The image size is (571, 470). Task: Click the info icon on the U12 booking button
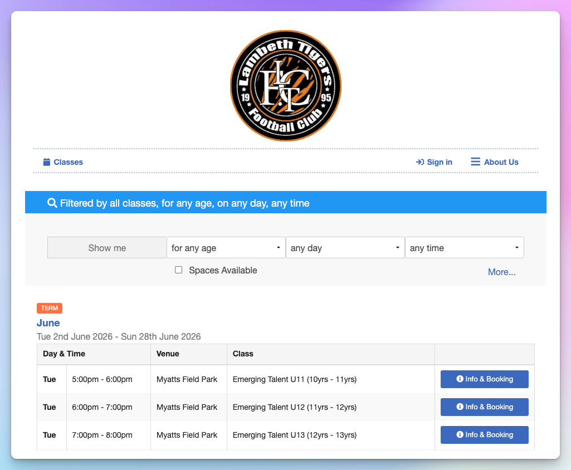460,407
